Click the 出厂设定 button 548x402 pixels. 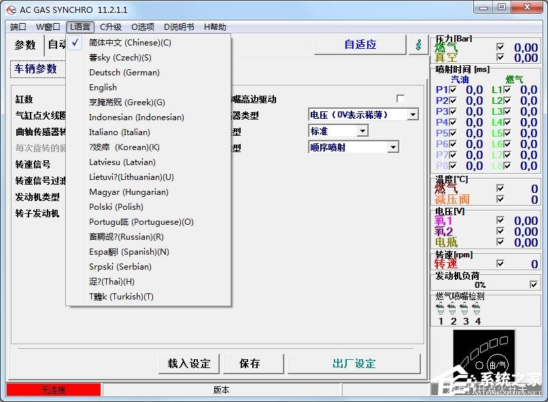[x=354, y=363]
